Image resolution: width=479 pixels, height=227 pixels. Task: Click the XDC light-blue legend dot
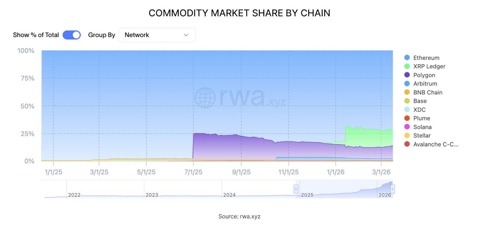[406, 110]
